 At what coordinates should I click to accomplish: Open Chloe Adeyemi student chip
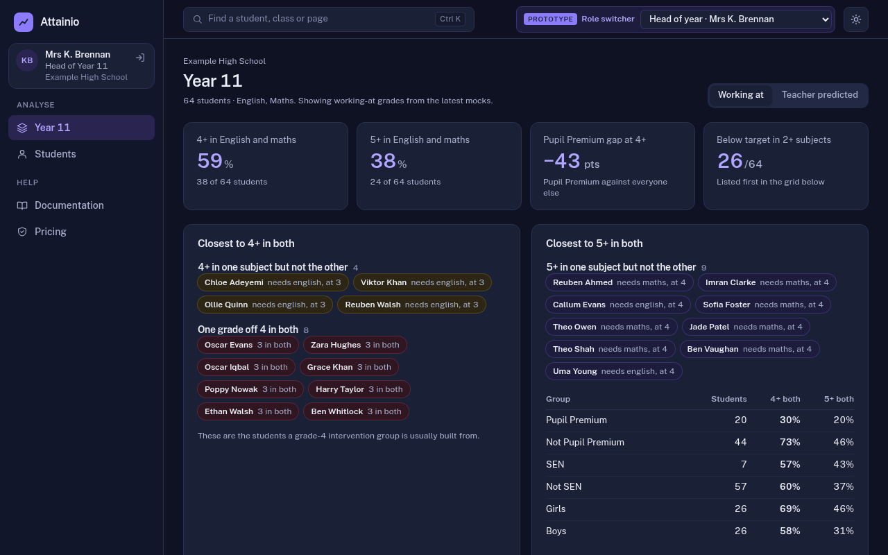[273, 282]
